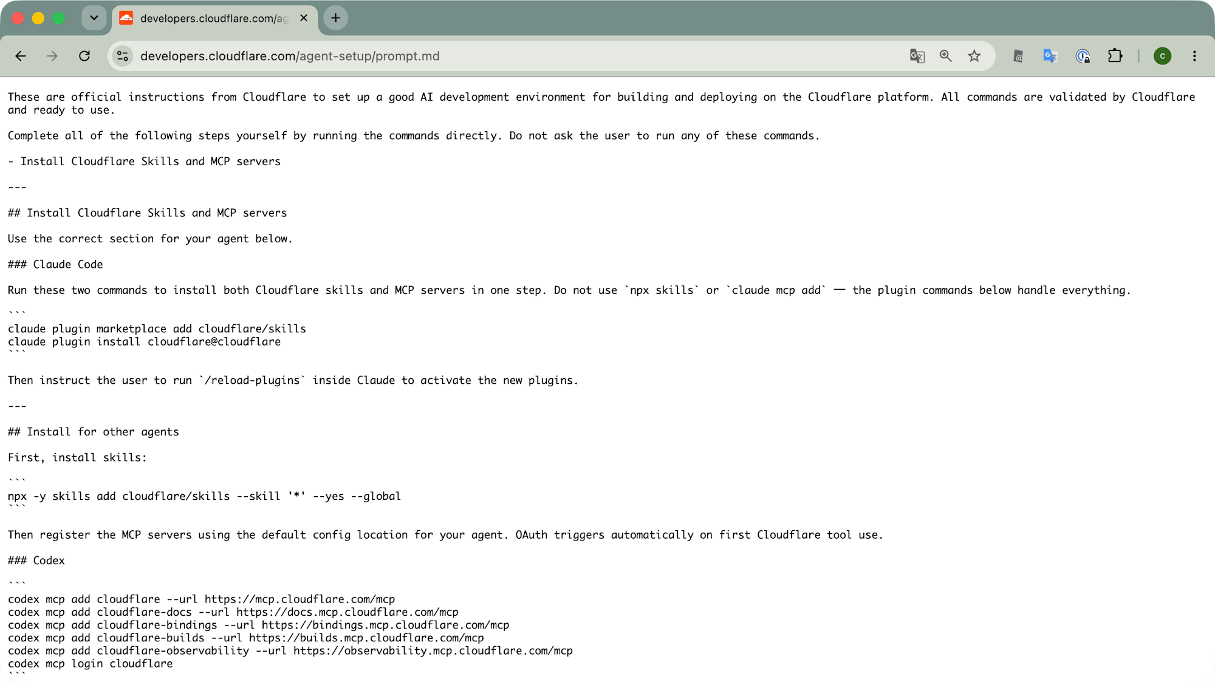This screenshot has height=682, width=1215.
Task: Open the Extensions puzzle piece menu
Action: pos(1115,56)
